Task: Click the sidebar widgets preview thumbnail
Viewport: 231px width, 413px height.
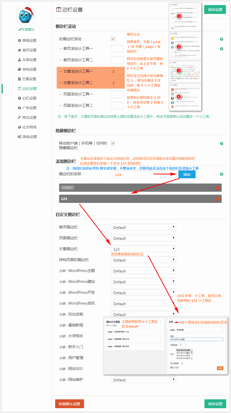Action: 185,57
